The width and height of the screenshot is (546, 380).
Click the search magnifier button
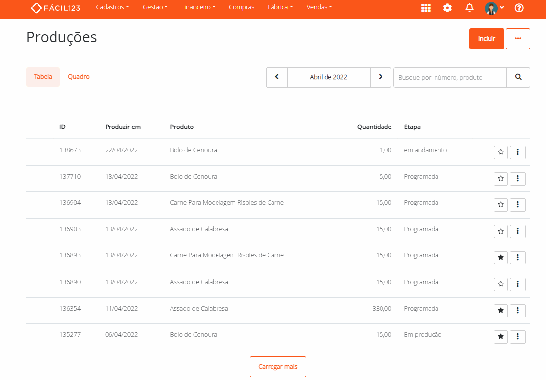click(x=518, y=77)
